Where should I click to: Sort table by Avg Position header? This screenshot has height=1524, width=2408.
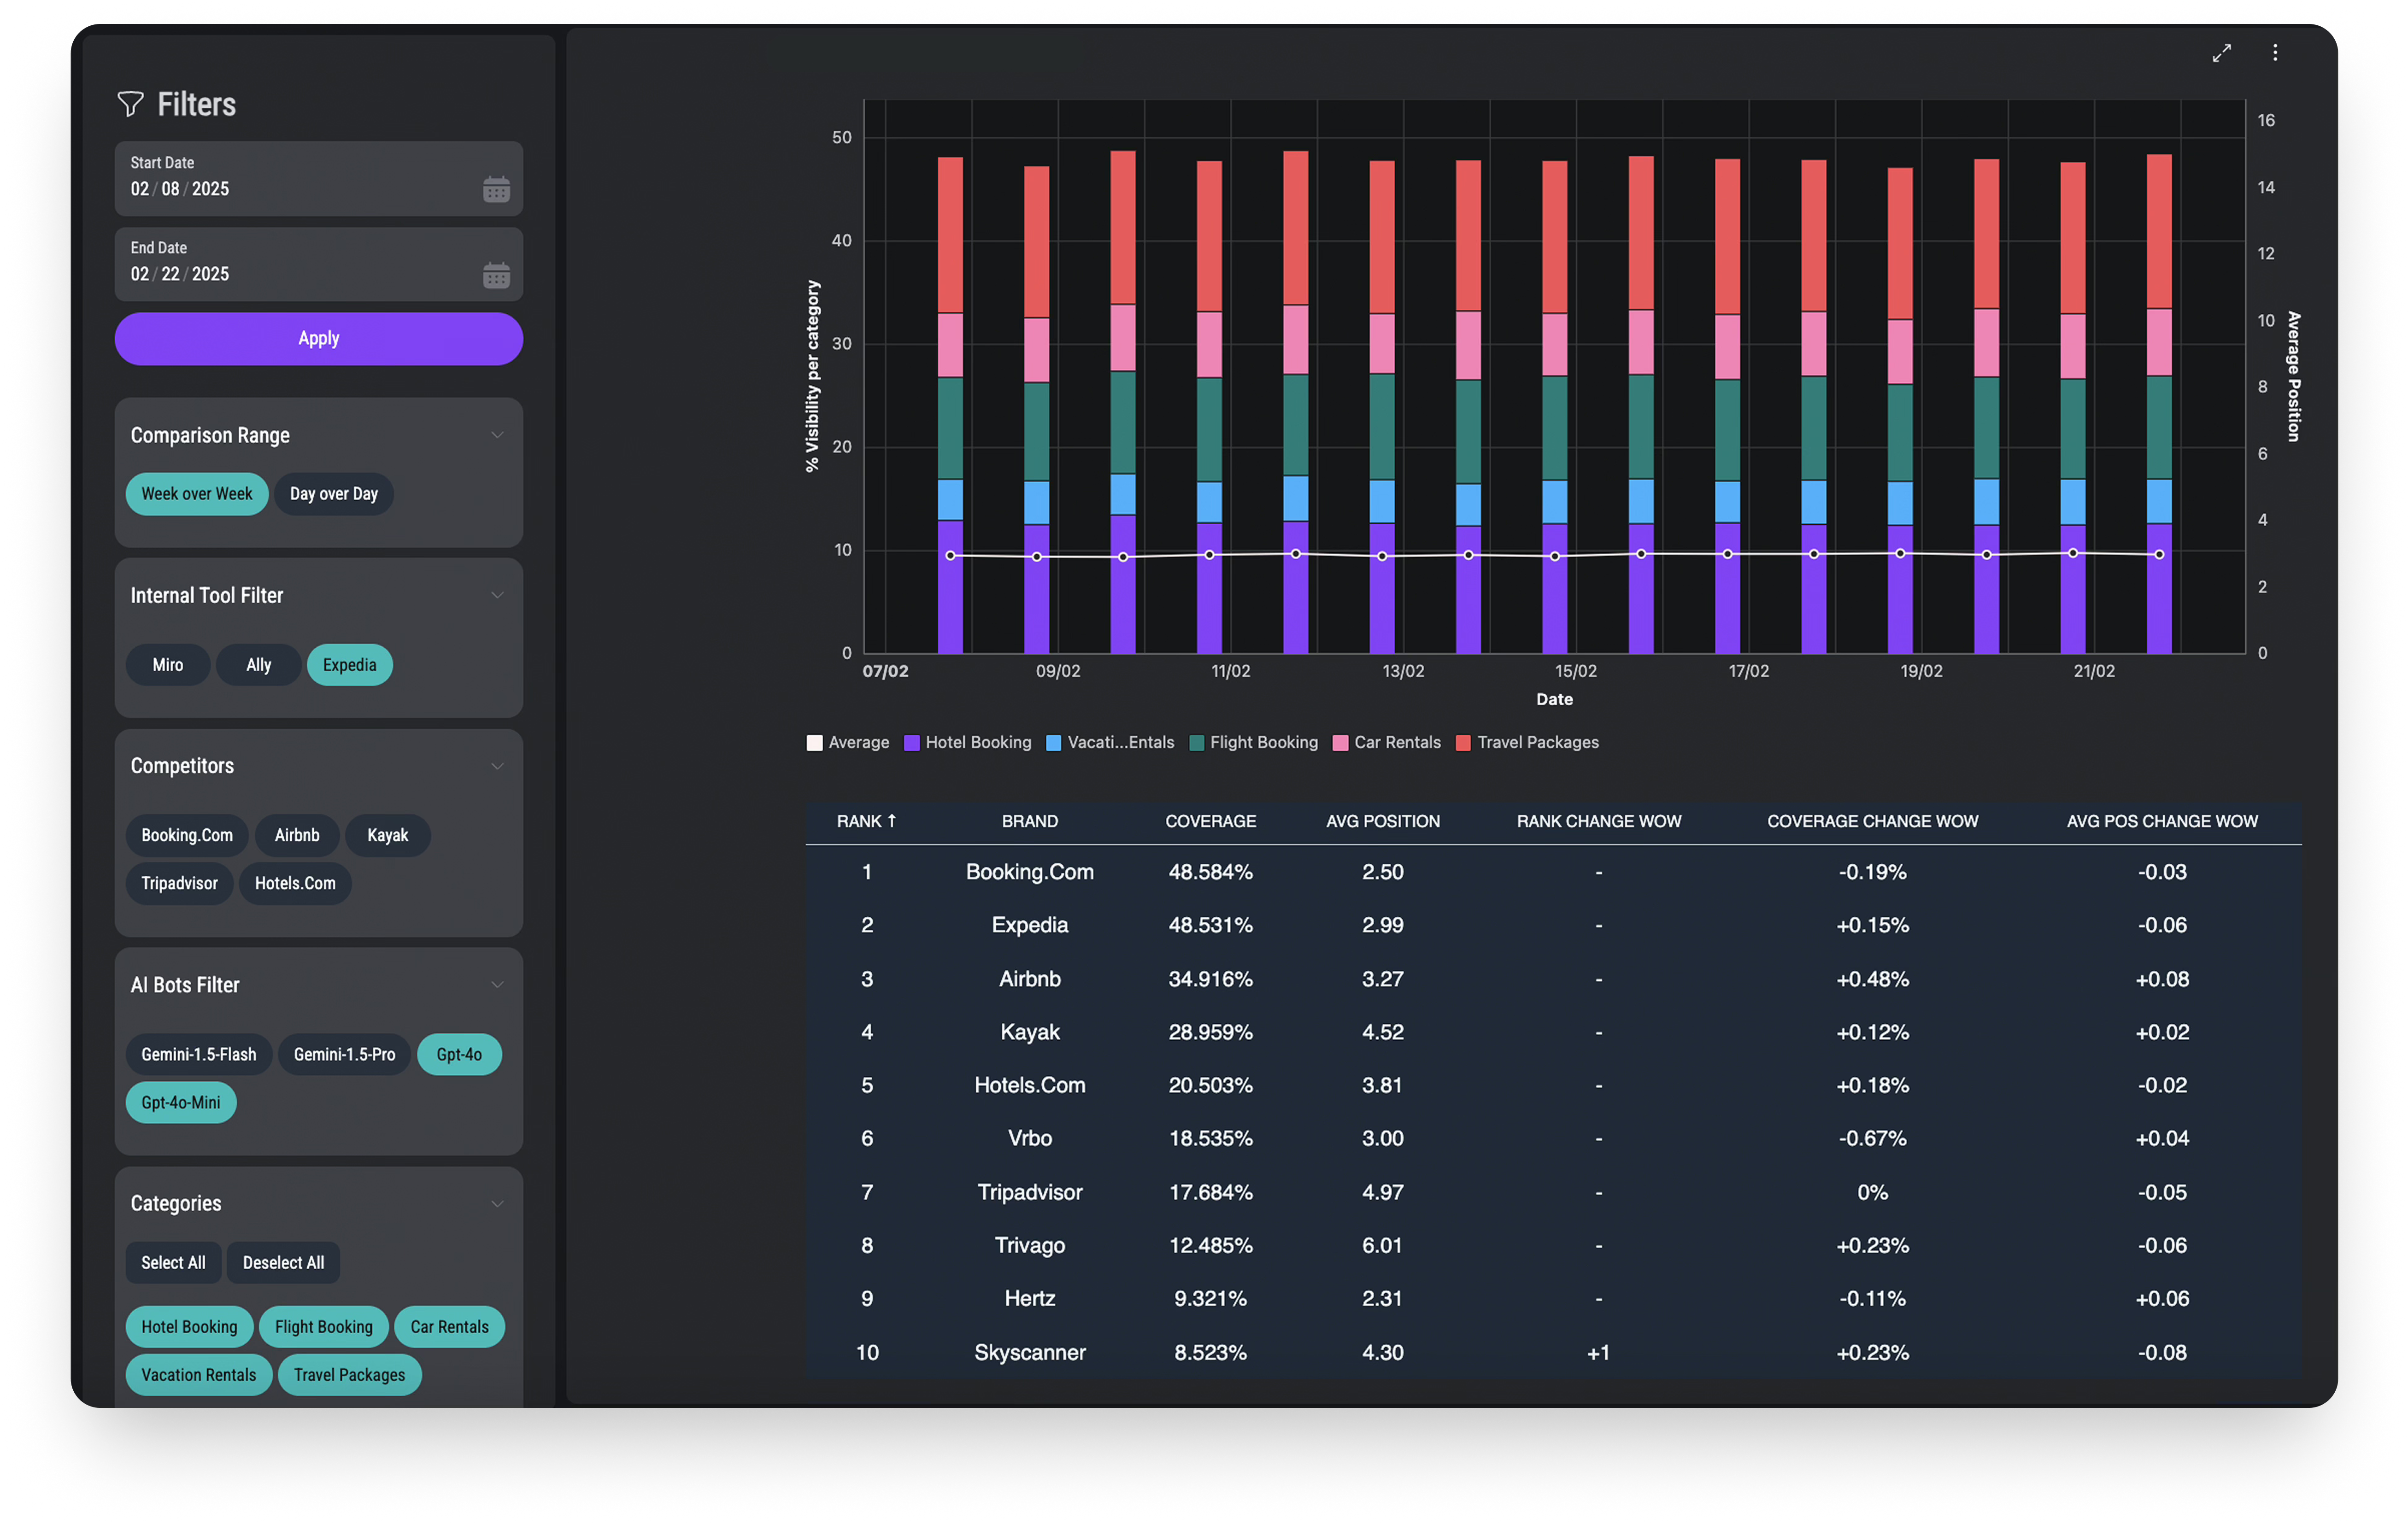[x=1383, y=821]
